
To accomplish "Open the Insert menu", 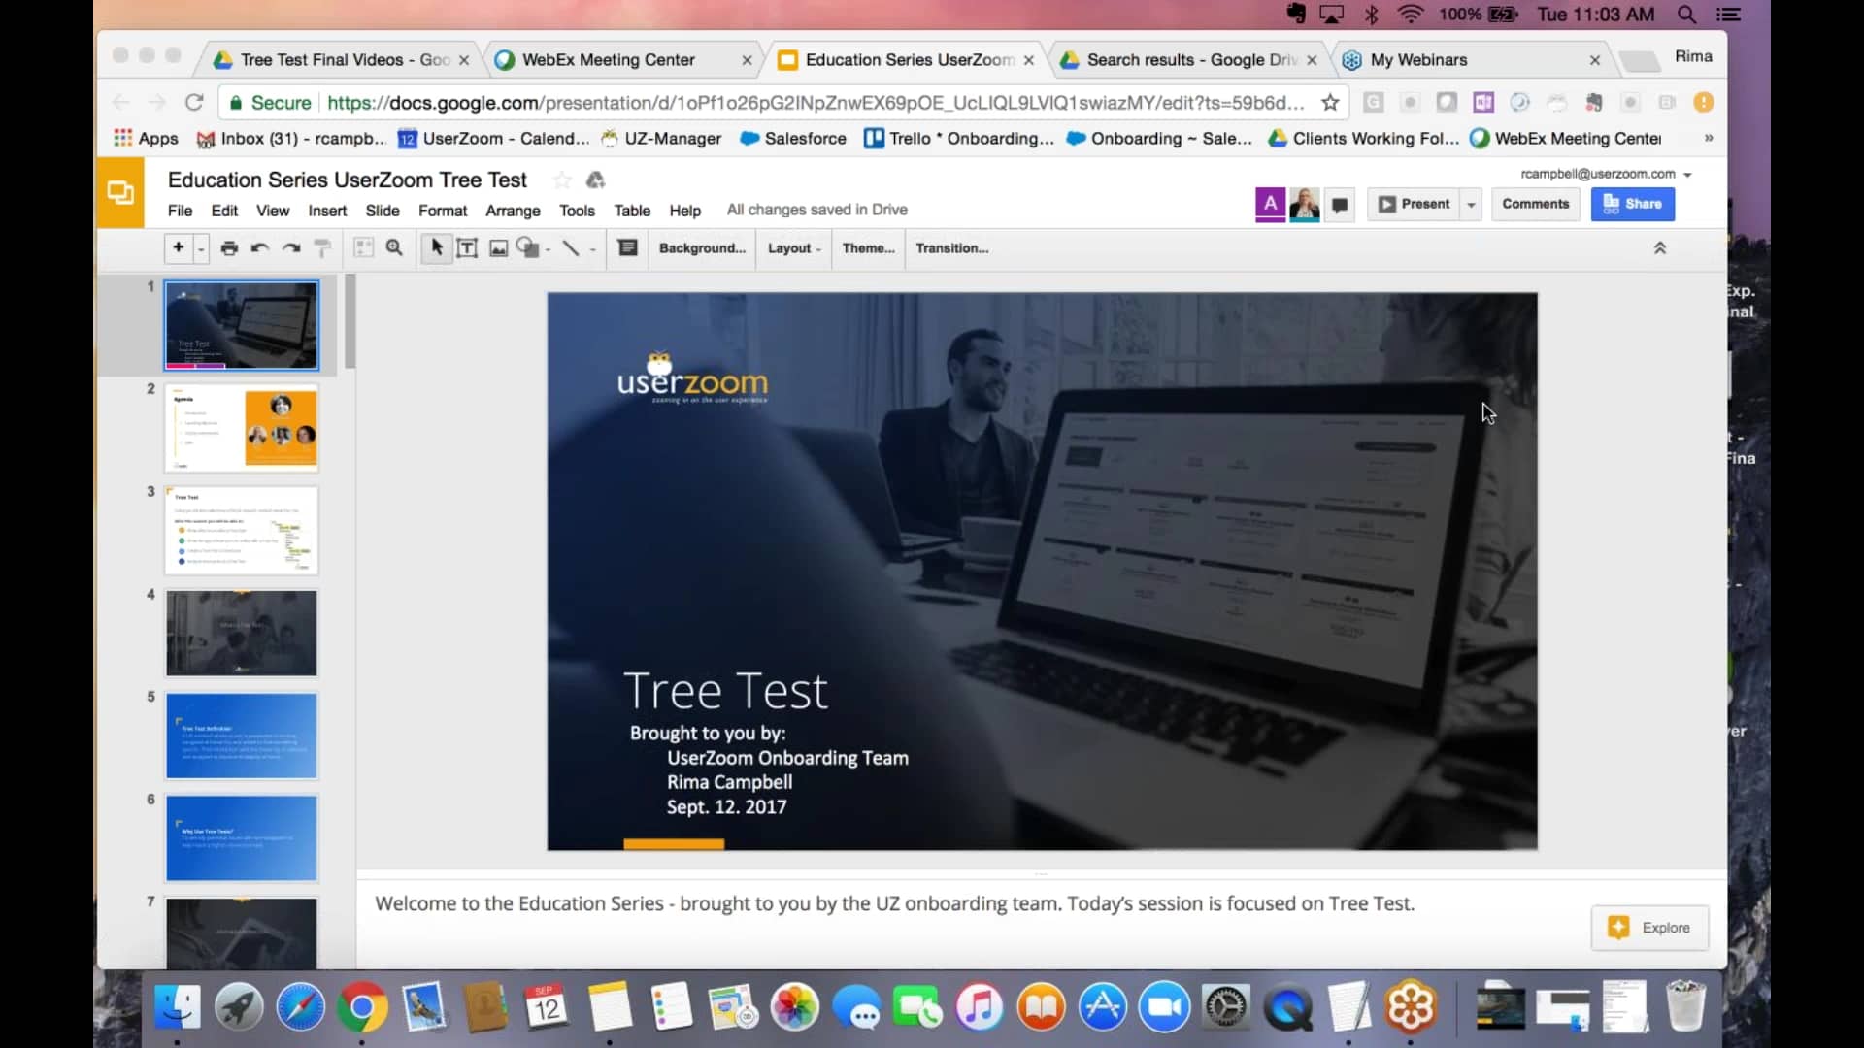I will (327, 210).
